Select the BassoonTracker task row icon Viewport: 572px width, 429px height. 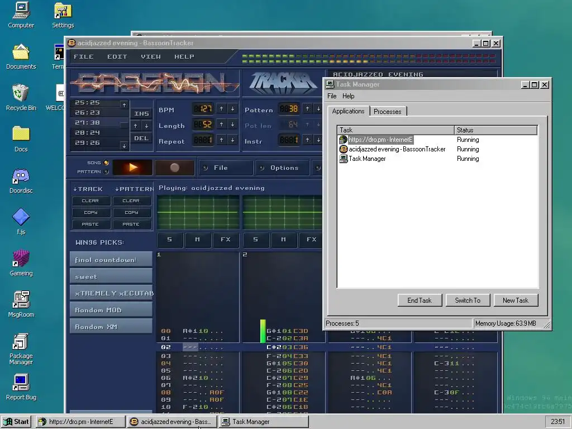pos(343,149)
